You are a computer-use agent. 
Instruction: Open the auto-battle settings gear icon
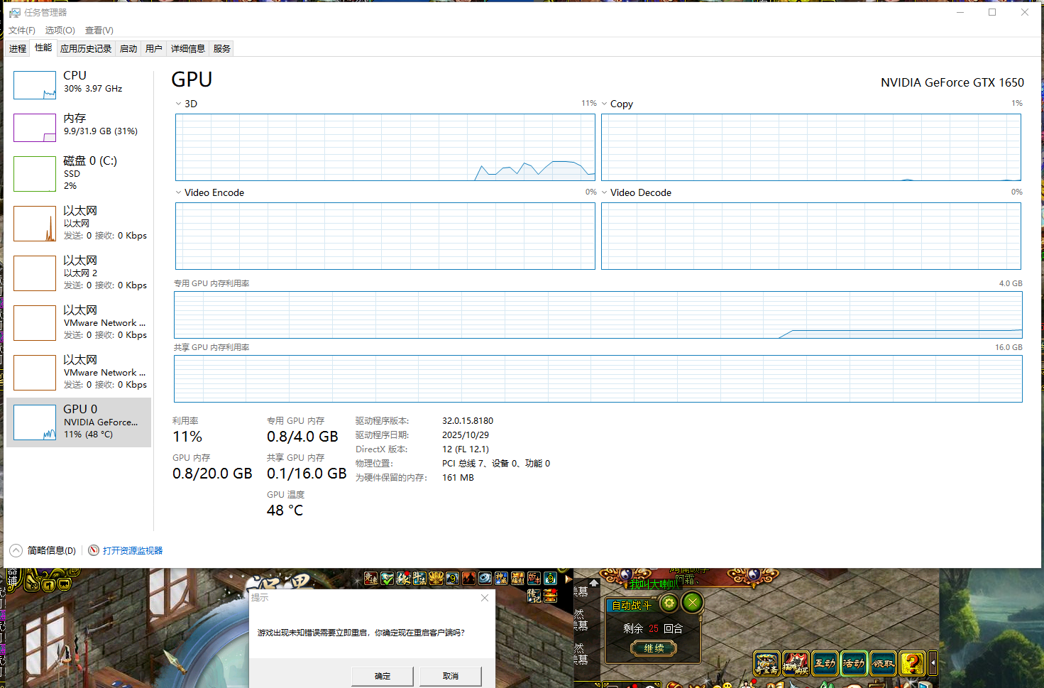point(669,604)
